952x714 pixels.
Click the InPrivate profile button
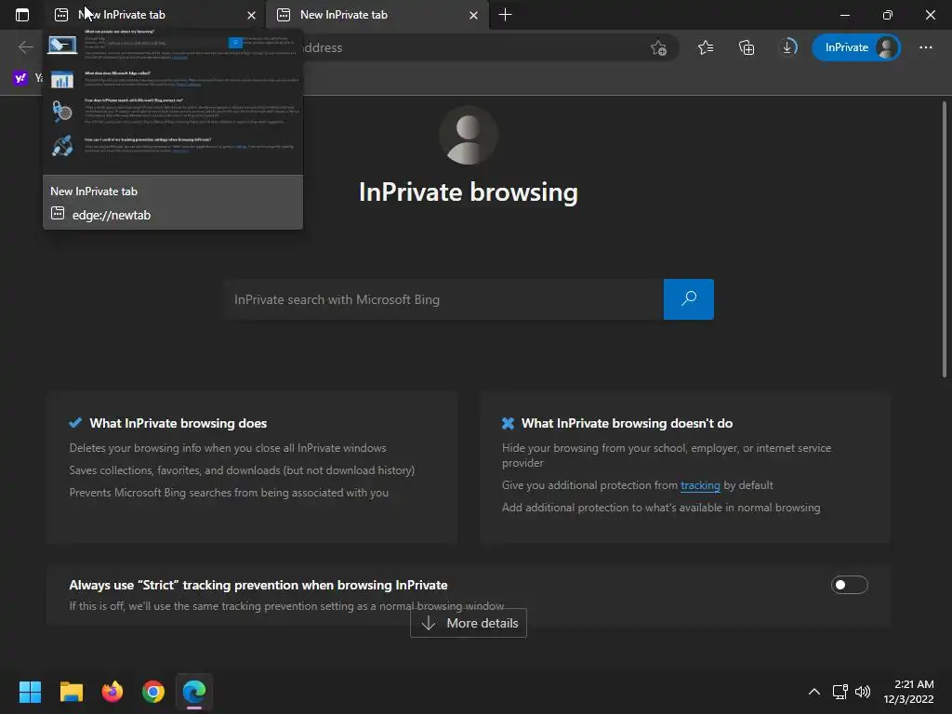point(856,47)
